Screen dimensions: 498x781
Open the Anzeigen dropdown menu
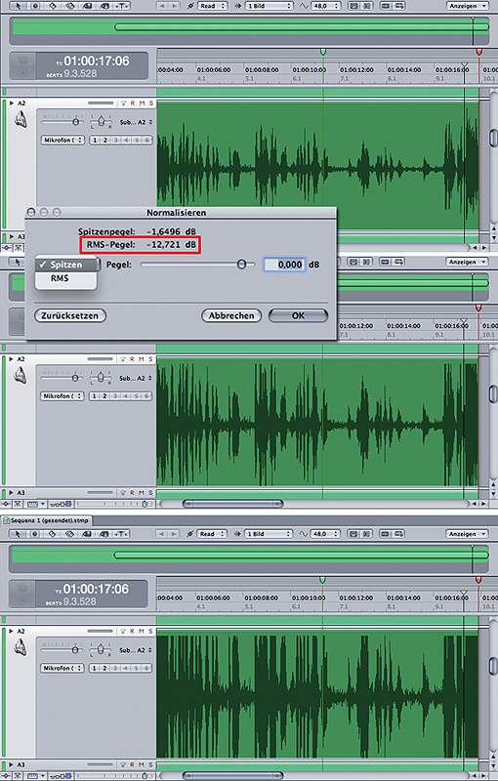(466, 533)
